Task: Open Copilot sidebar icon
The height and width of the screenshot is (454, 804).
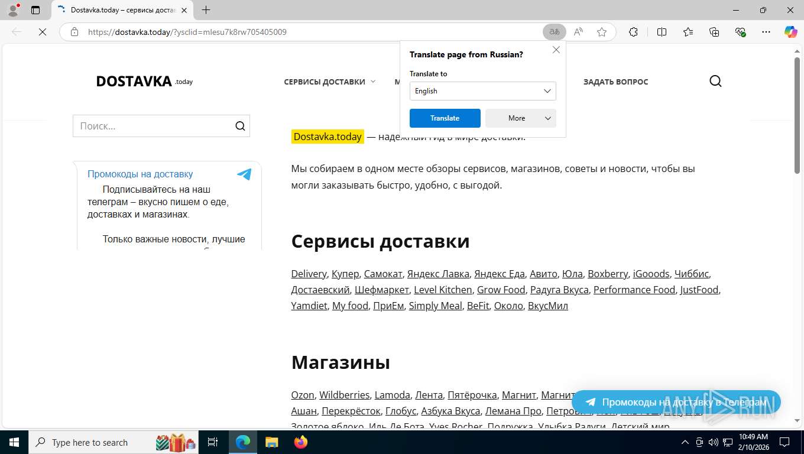Action: pyautogui.click(x=790, y=32)
